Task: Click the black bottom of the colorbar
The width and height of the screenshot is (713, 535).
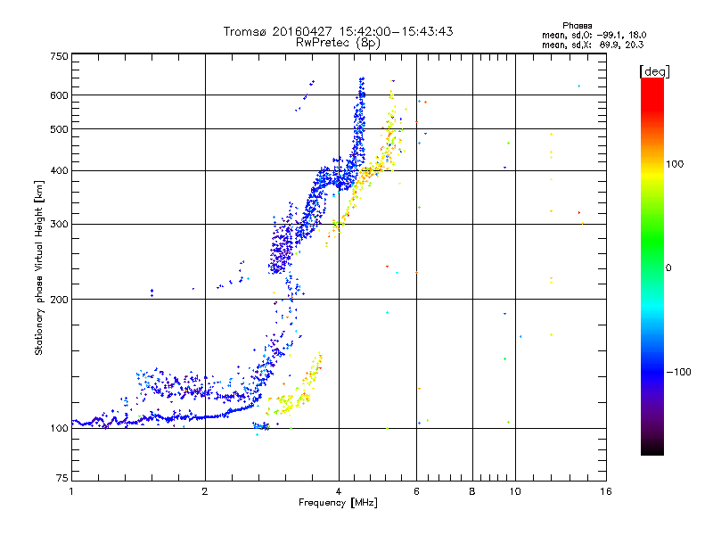Action: tap(652, 449)
